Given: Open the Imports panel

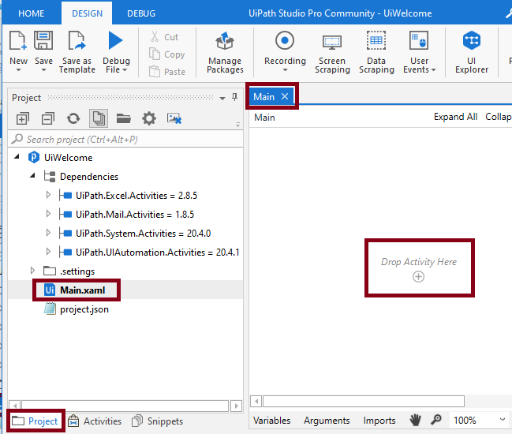Looking at the screenshot, I should tap(379, 421).
